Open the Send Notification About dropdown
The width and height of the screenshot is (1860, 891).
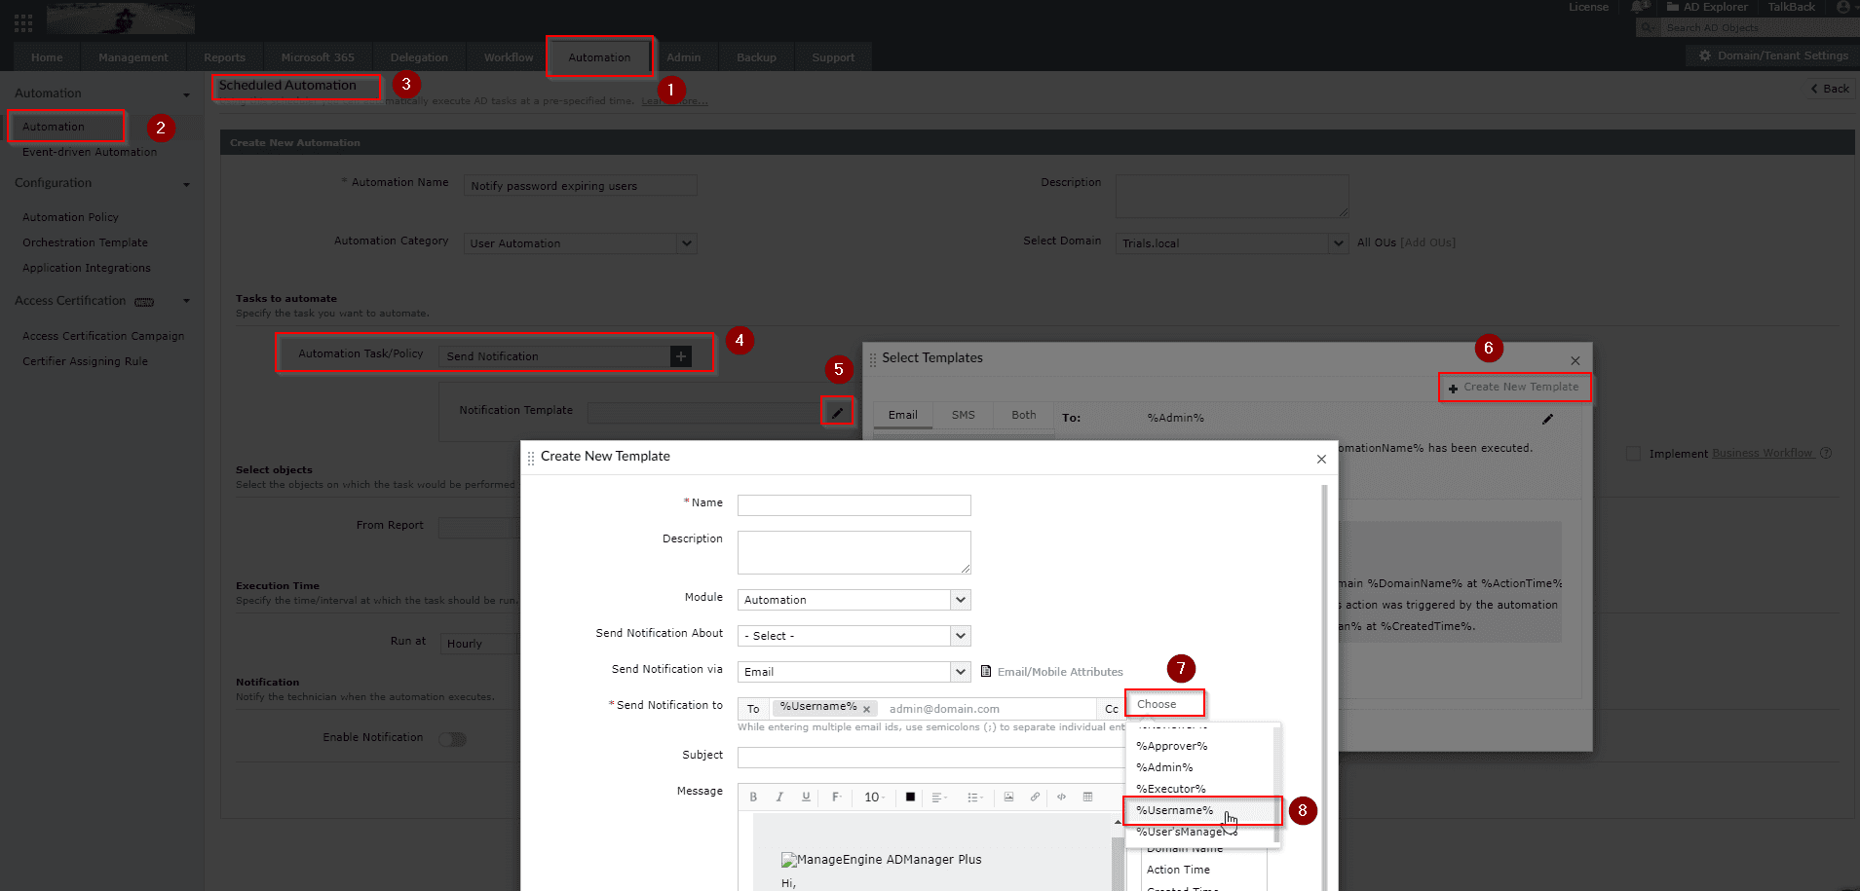click(x=854, y=636)
